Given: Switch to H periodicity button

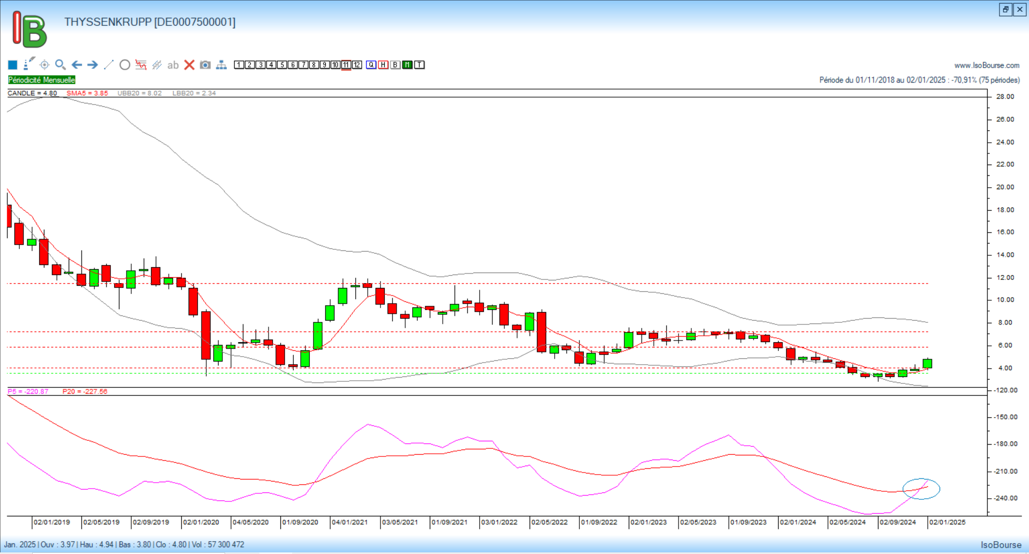Looking at the screenshot, I should [383, 65].
